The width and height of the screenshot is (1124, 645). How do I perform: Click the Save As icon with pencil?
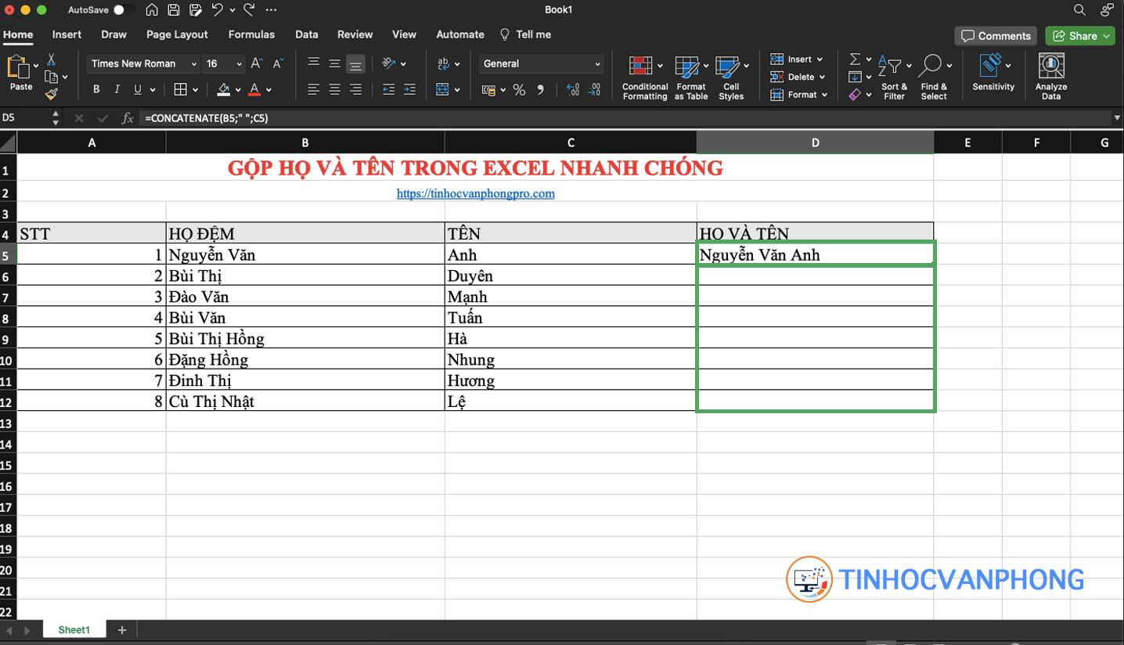[x=196, y=10]
